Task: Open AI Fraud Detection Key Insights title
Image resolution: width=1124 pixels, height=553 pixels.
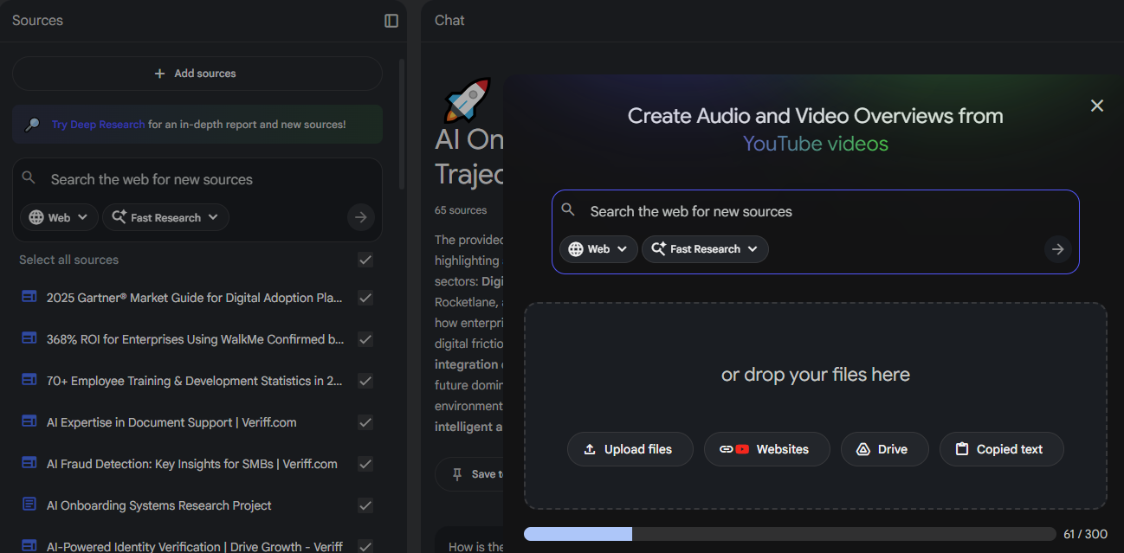Action: click(x=192, y=464)
